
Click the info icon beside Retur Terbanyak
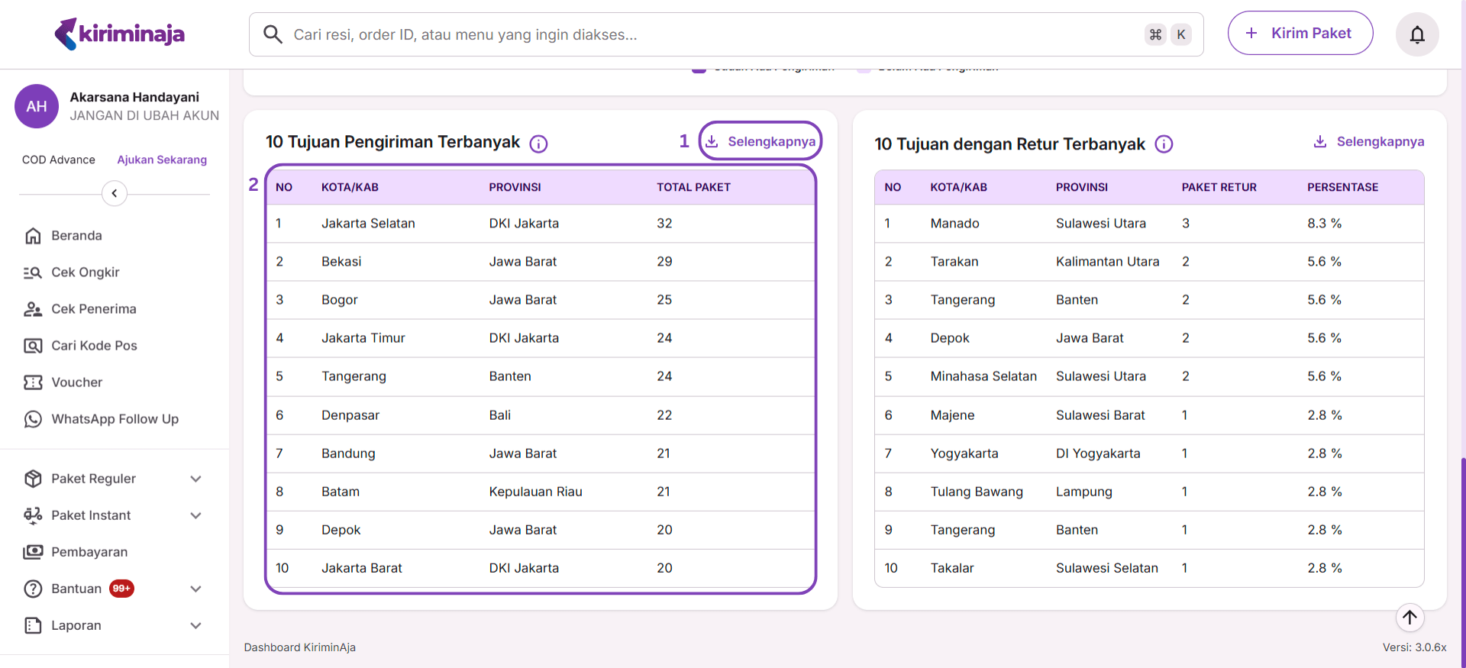[x=1164, y=144]
